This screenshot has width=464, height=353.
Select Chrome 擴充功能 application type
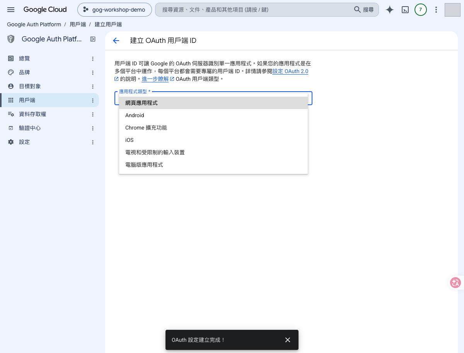(x=213, y=128)
